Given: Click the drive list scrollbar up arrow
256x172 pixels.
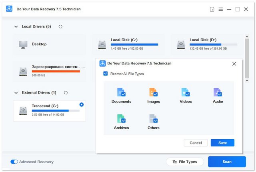Looking at the screenshot, I should point(247,37).
